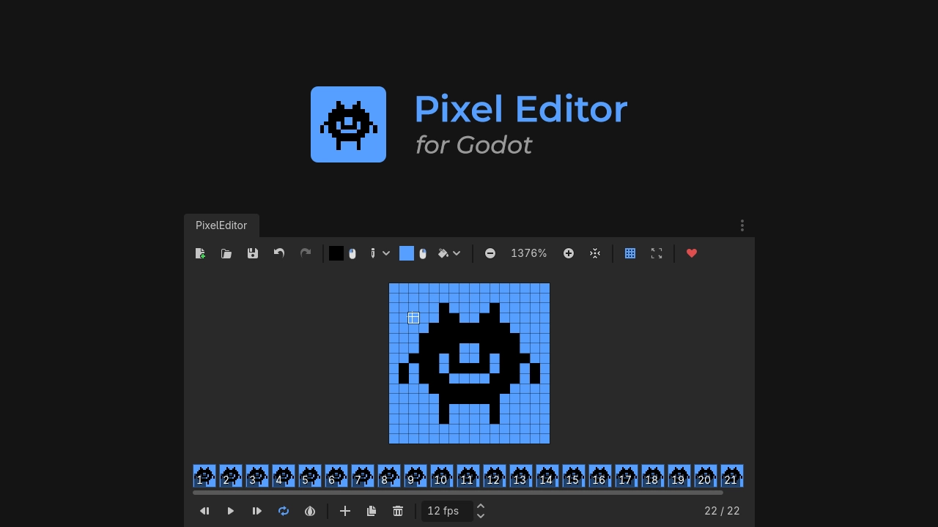Image resolution: width=938 pixels, height=527 pixels.
Task: Click the Pixel Editor logo icon
Action: click(348, 124)
